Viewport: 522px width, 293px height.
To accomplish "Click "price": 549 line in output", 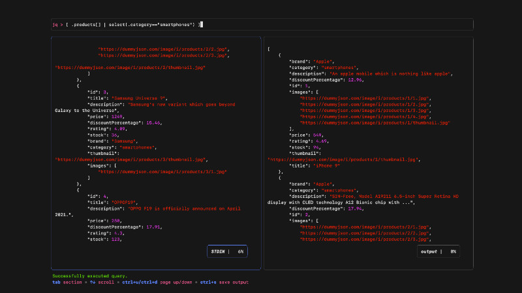I will coord(306,135).
